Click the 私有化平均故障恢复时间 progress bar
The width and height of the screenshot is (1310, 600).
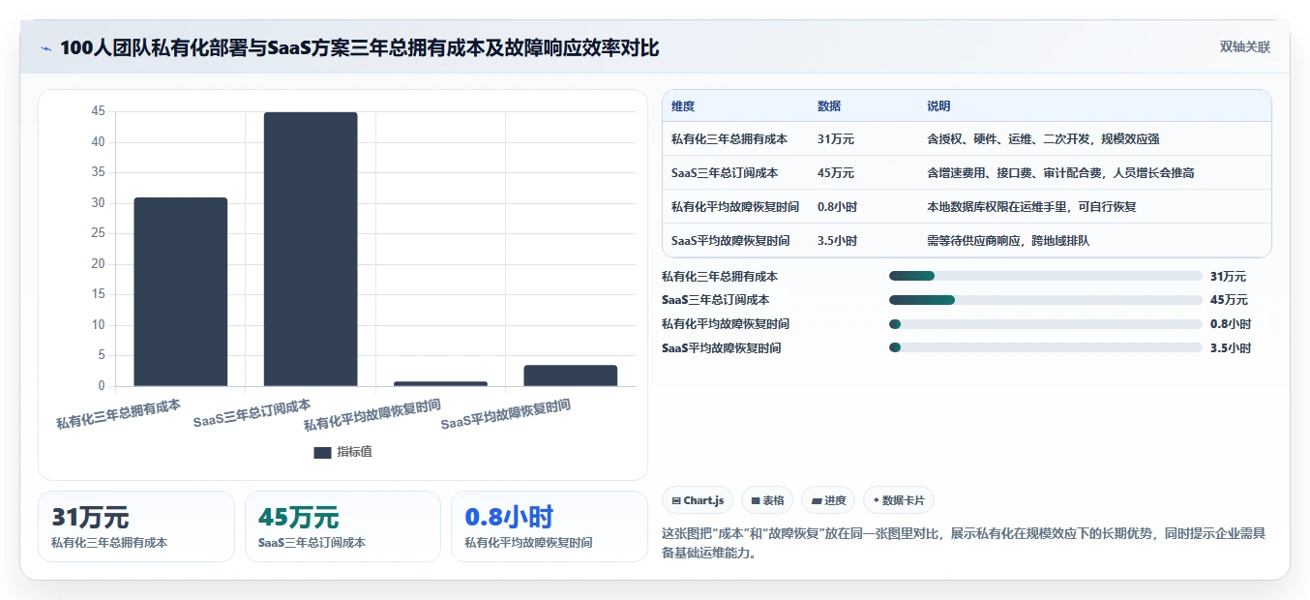click(x=1045, y=324)
